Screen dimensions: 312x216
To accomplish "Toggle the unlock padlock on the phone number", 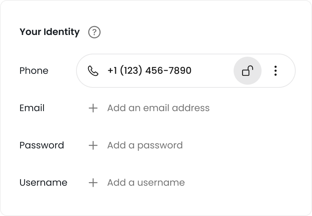I will (248, 71).
